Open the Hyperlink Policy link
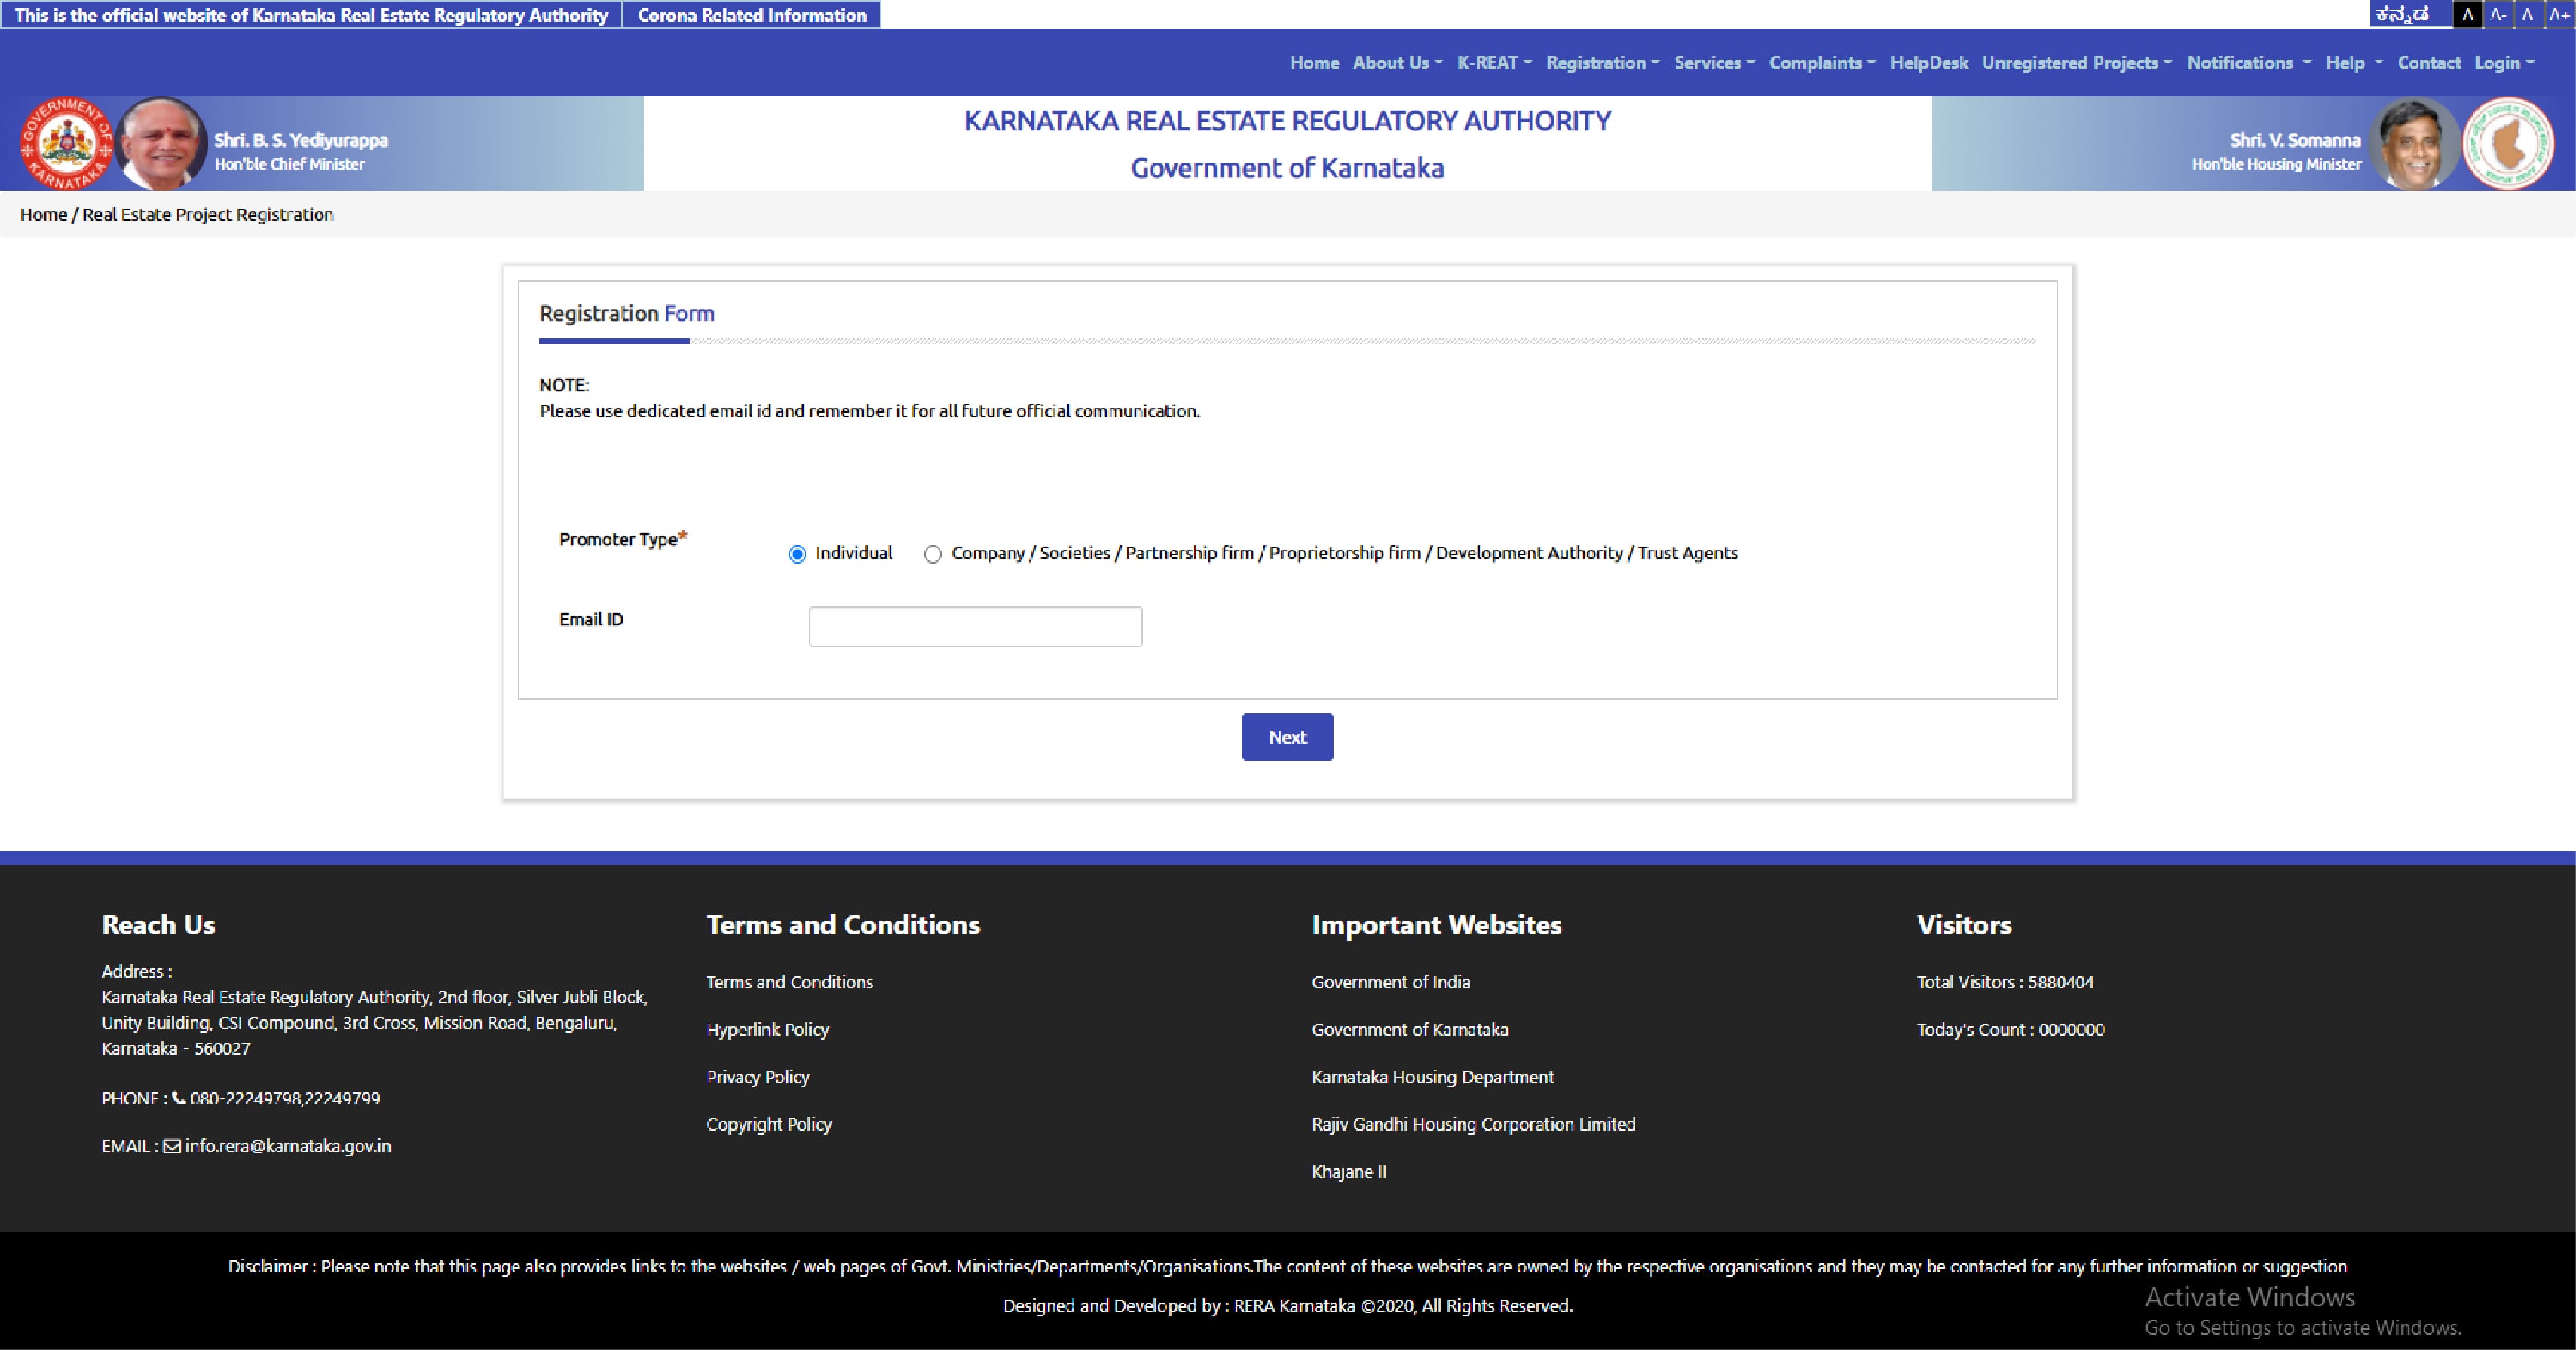 [x=768, y=1029]
